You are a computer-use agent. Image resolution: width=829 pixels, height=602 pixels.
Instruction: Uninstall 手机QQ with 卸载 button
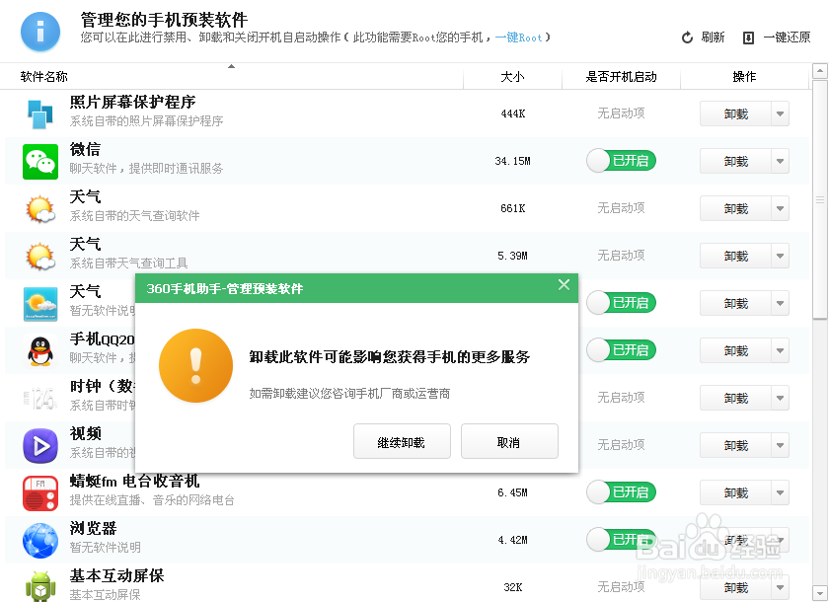point(735,351)
